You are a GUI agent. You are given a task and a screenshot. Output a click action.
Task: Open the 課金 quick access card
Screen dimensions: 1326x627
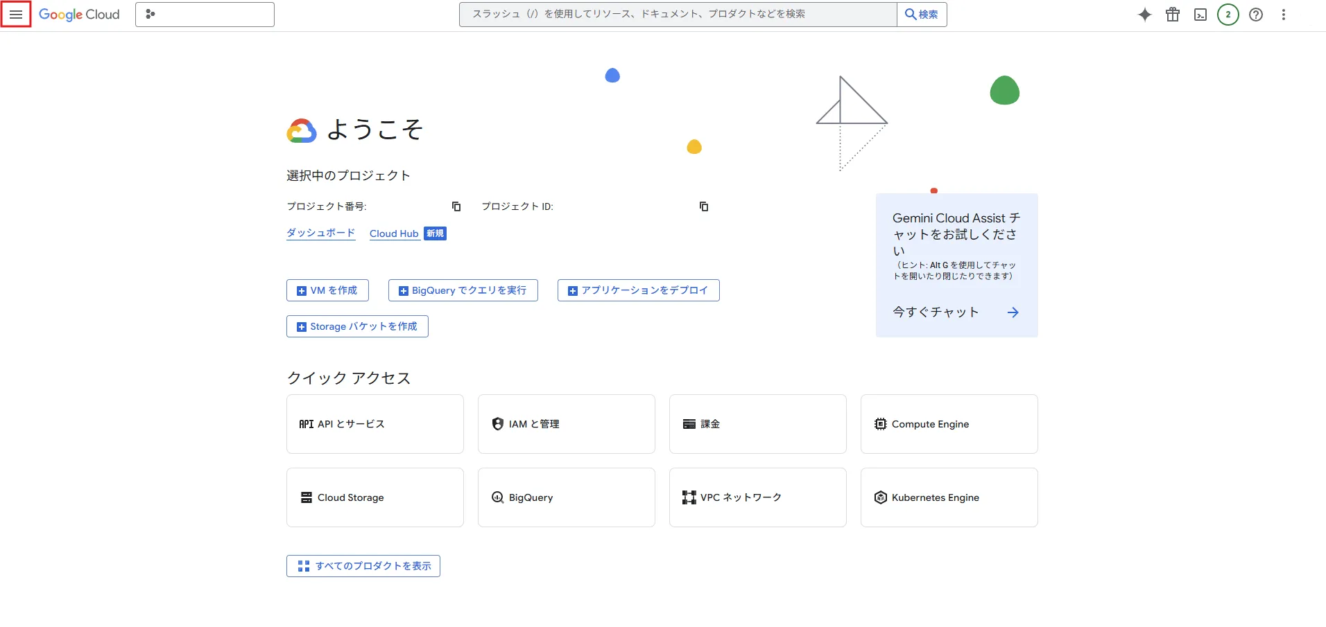(758, 424)
